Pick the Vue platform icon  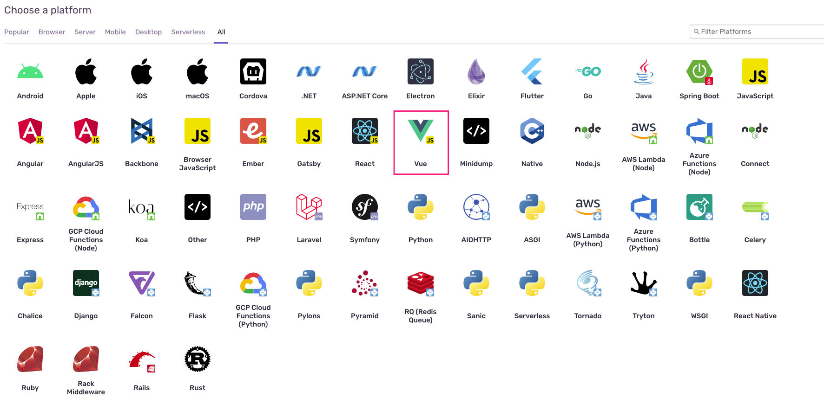pyautogui.click(x=421, y=131)
